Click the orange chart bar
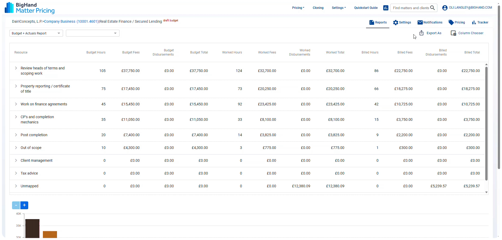 coord(50,235)
